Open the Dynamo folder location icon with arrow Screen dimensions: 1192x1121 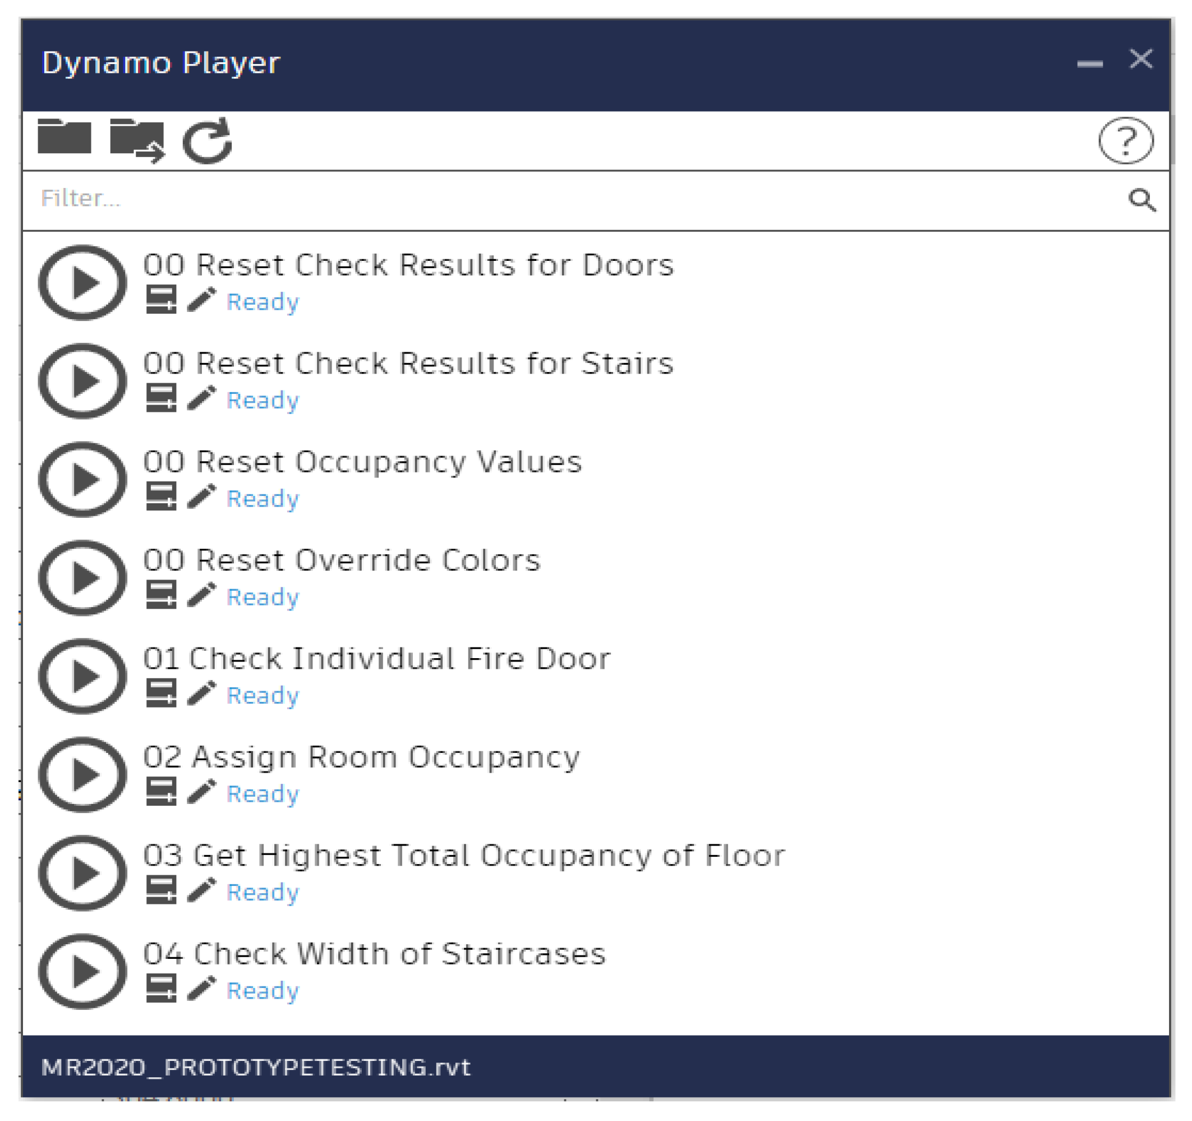tap(137, 140)
